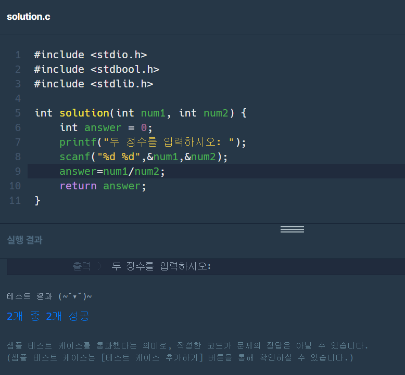This screenshot has width=405, height=375.
Task: Click 'answer=num1/num2;' on line 9
Action: click(x=112, y=171)
